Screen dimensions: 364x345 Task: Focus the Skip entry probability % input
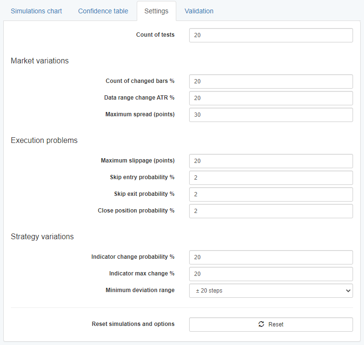(x=271, y=178)
